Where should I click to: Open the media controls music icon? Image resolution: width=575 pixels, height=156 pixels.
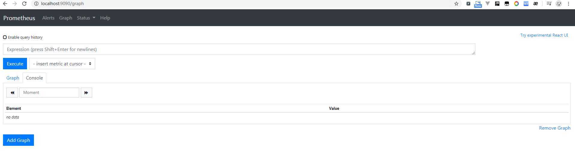(x=549, y=4)
